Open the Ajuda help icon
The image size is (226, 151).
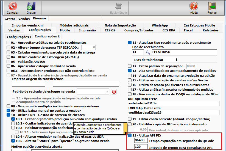194,6
